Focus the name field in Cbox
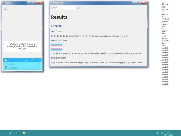Screen dimensions: 181x136 pos(22,64)
